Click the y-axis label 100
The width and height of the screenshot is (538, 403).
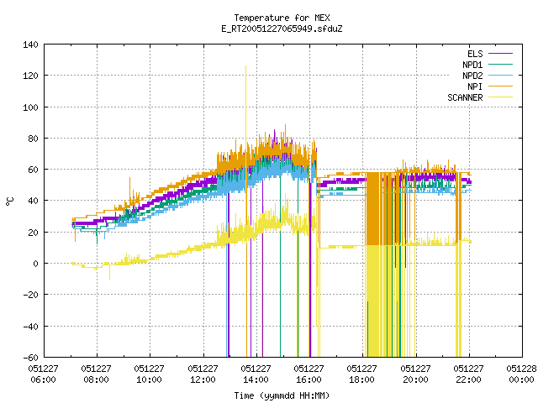coord(30,107)
